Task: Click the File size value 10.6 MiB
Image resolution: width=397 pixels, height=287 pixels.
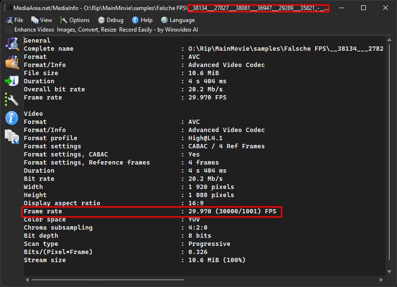Action: click(x=204, y=73)
